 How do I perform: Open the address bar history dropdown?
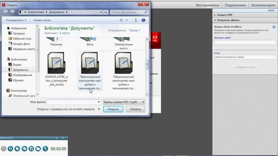click(x=101, y=12)
